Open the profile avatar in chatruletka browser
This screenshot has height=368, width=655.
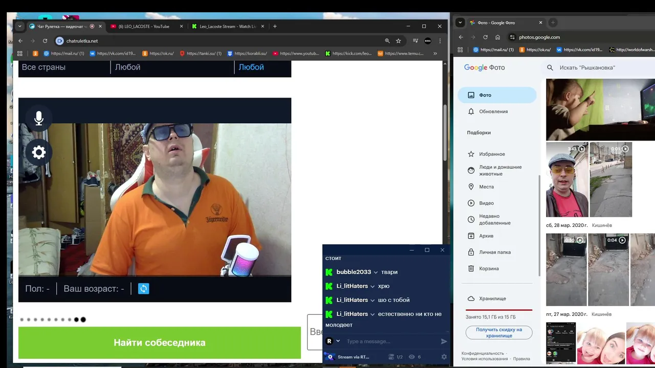[428, 41]
